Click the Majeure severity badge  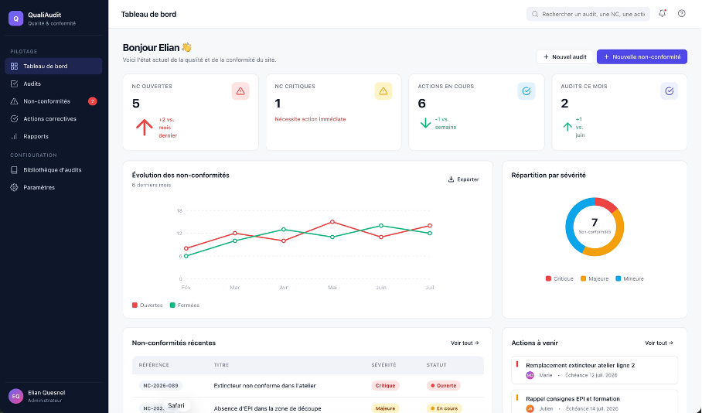tap(385, 408)
